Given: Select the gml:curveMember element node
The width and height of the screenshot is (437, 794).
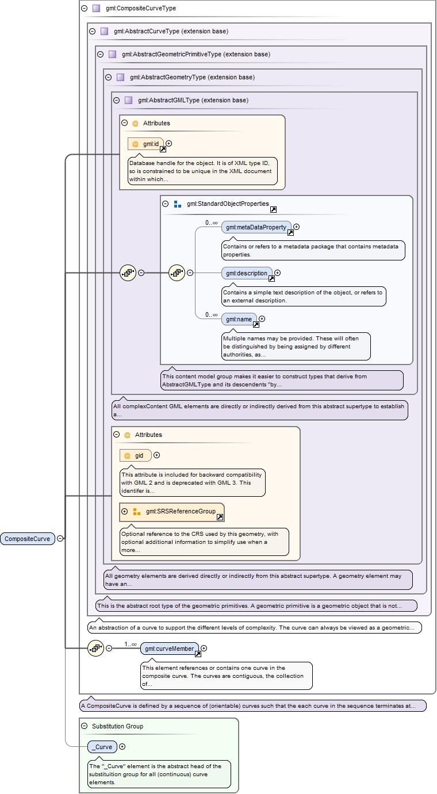Looking at the screenshot, I should (170, 649).
